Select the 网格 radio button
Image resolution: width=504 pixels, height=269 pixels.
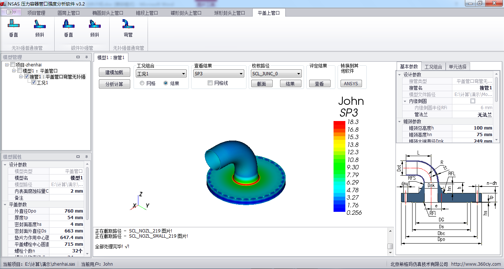pyautogui.click(x=142, y=83)
